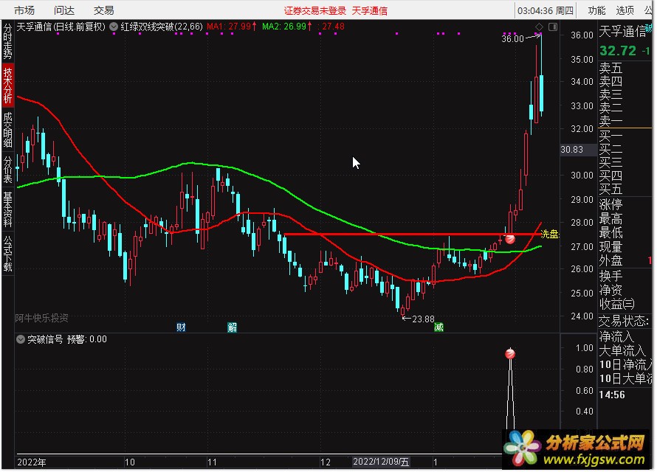Screen dimensions: 657x472
Task: Click the 卖一 row in order book
Action: [610, 121]
